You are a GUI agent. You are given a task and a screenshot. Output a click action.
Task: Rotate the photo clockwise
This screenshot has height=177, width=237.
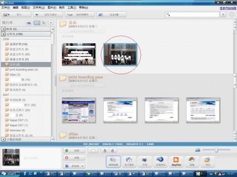pos(113,150)
